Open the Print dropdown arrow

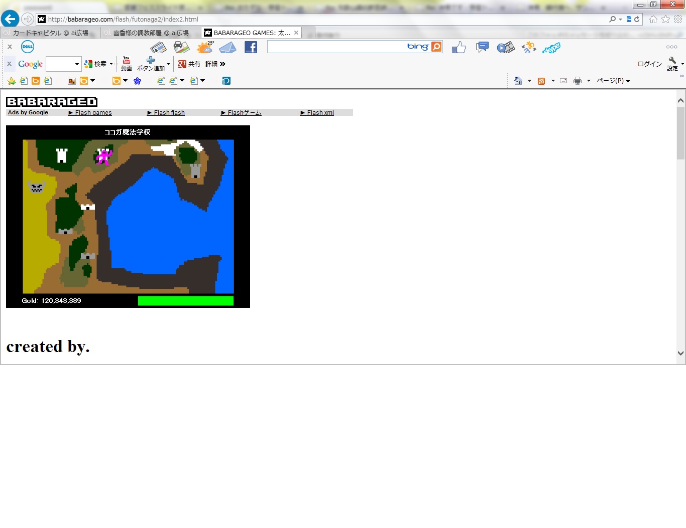click(589, 81)
